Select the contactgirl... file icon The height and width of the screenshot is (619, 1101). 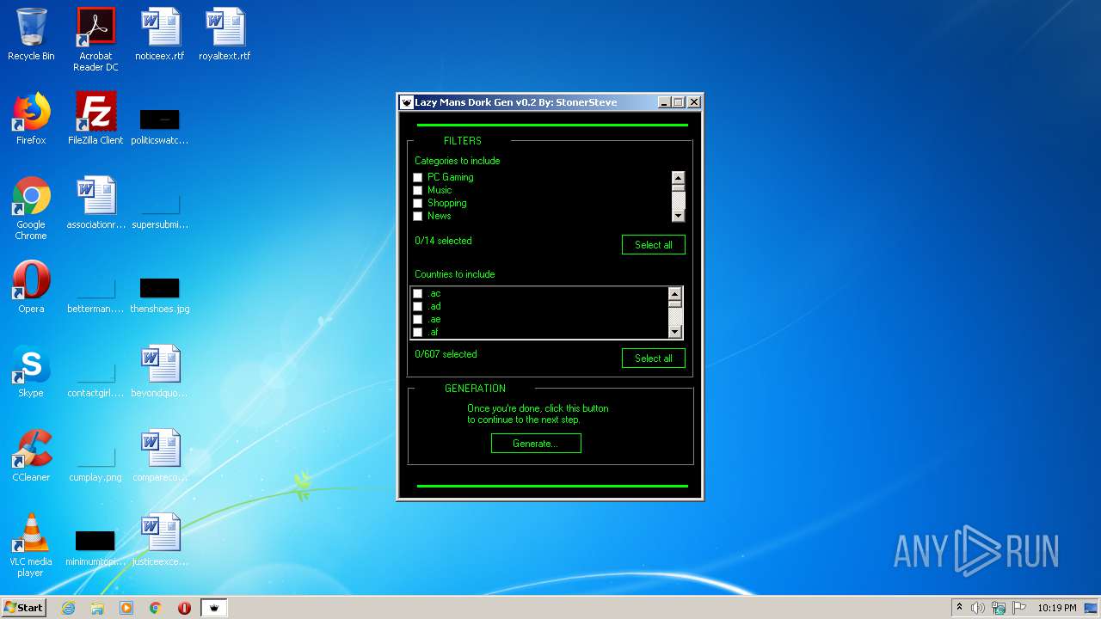[x=95, y=378]
